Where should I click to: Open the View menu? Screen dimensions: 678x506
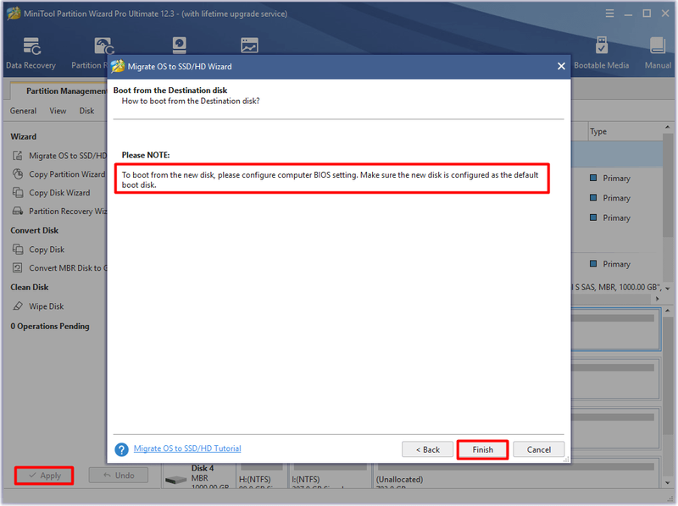pos(58,111)
